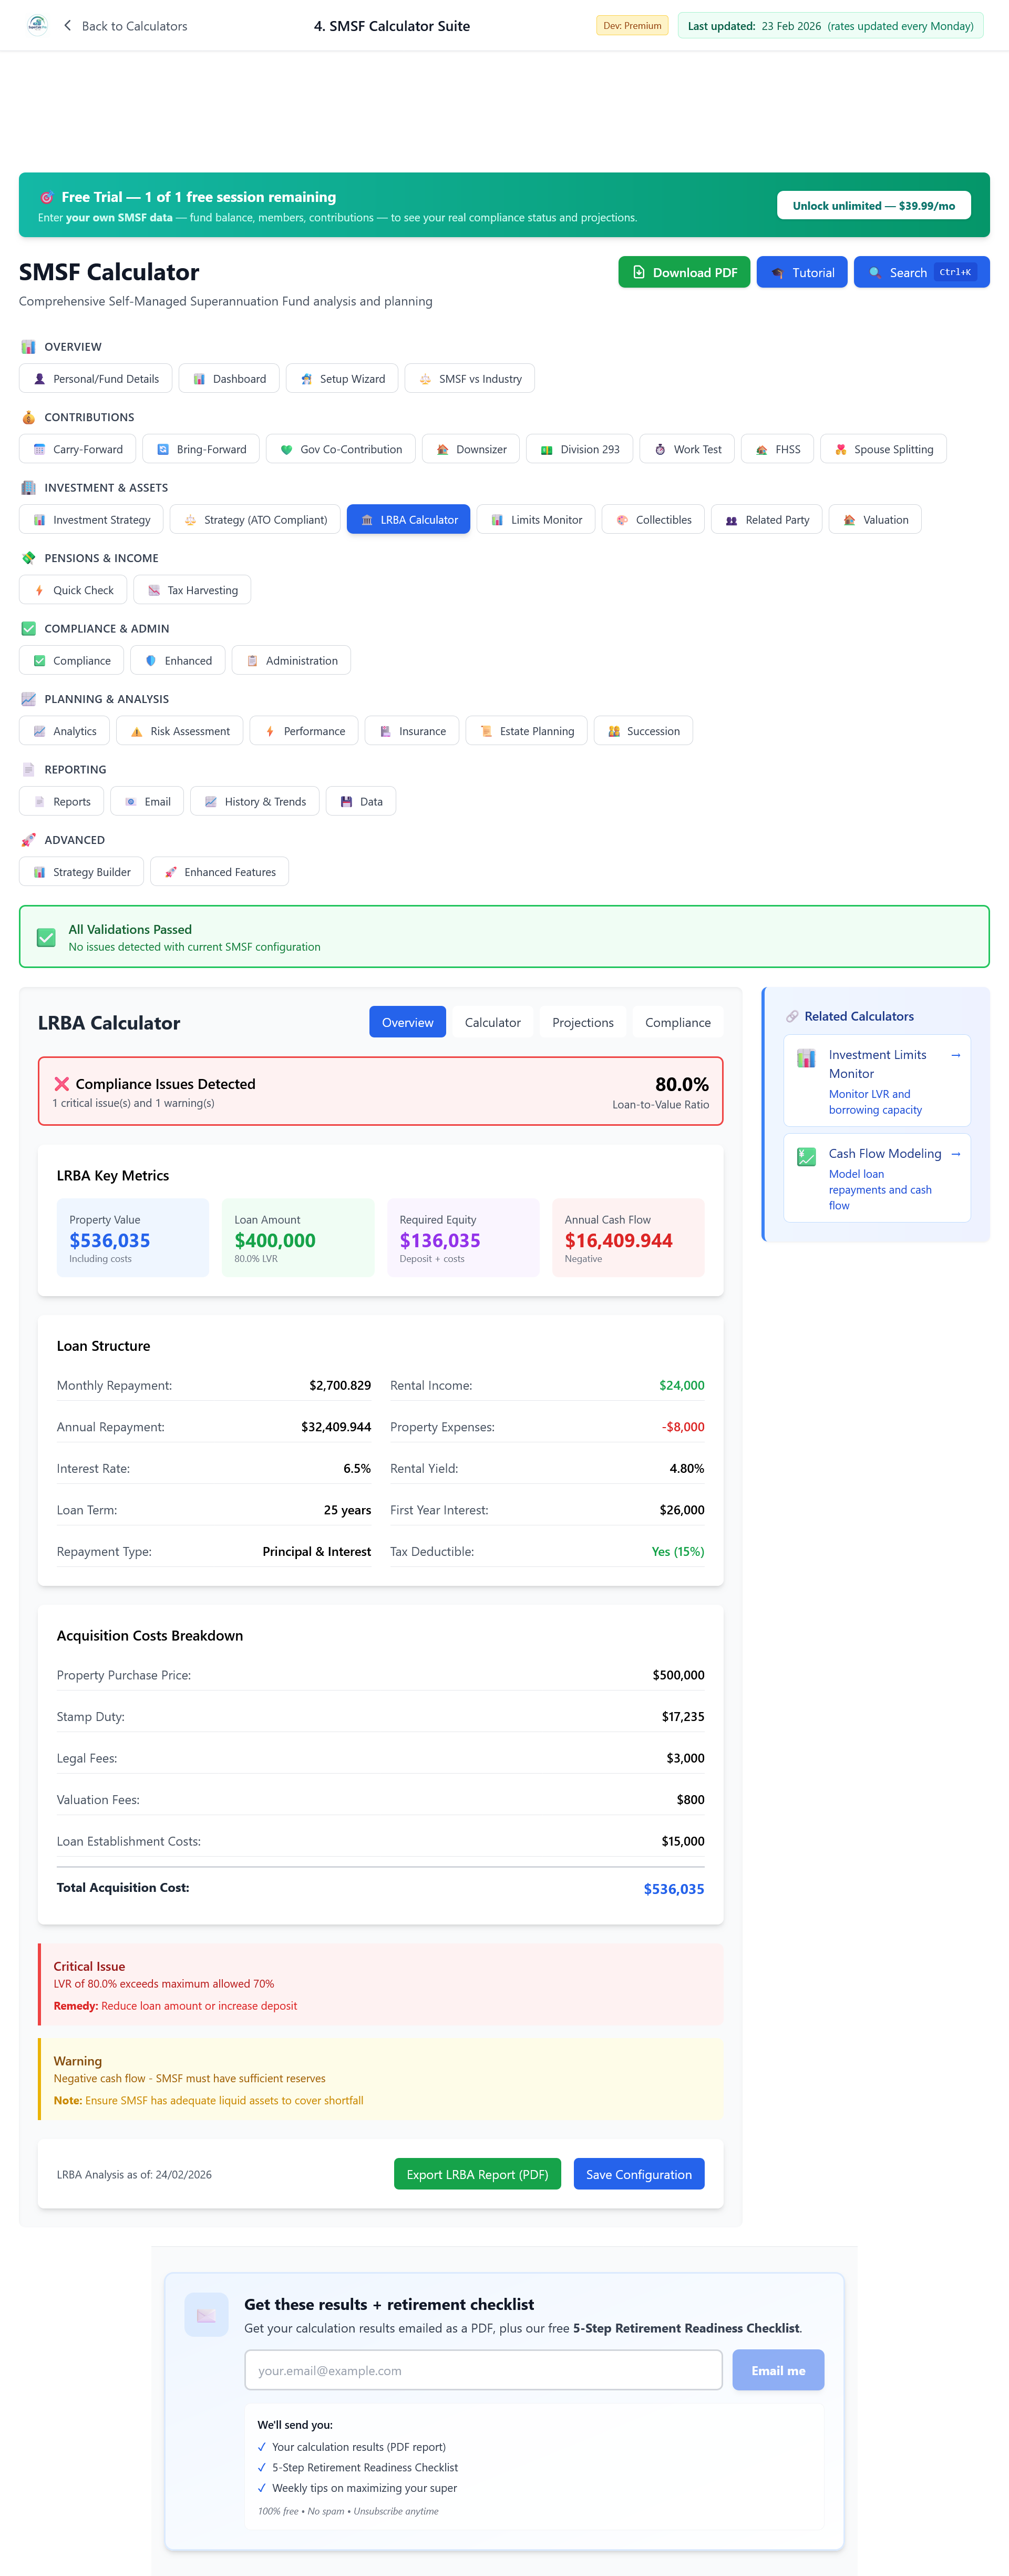1009x2576 pixels.
Task: Export the LRBA Report as PDF
Action: (x=477, y=2174)
